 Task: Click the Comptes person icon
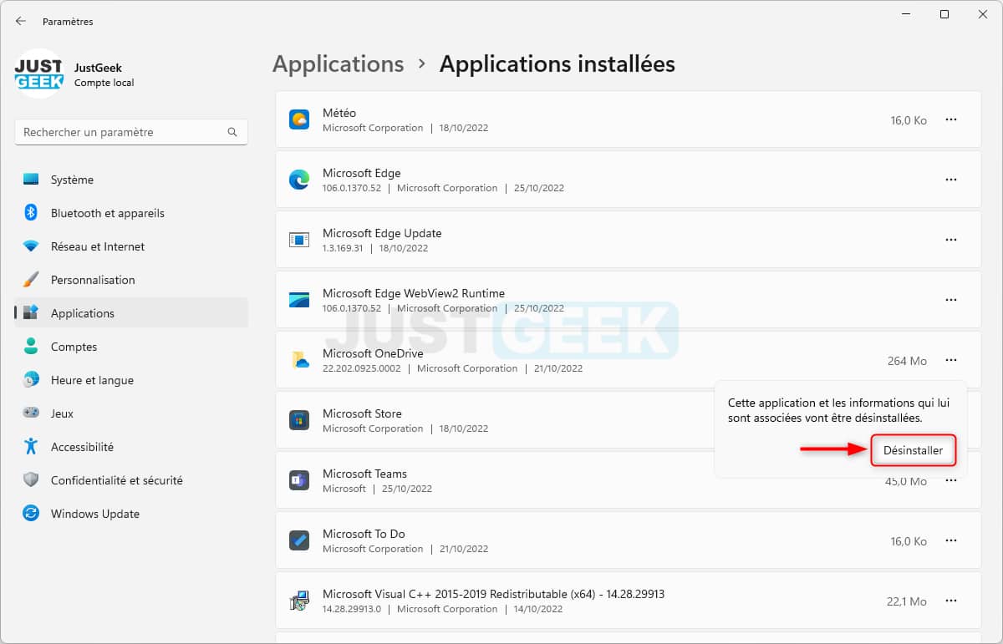(x=31, y=347)
